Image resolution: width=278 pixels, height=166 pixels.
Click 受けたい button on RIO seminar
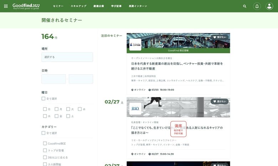point(220,101)
